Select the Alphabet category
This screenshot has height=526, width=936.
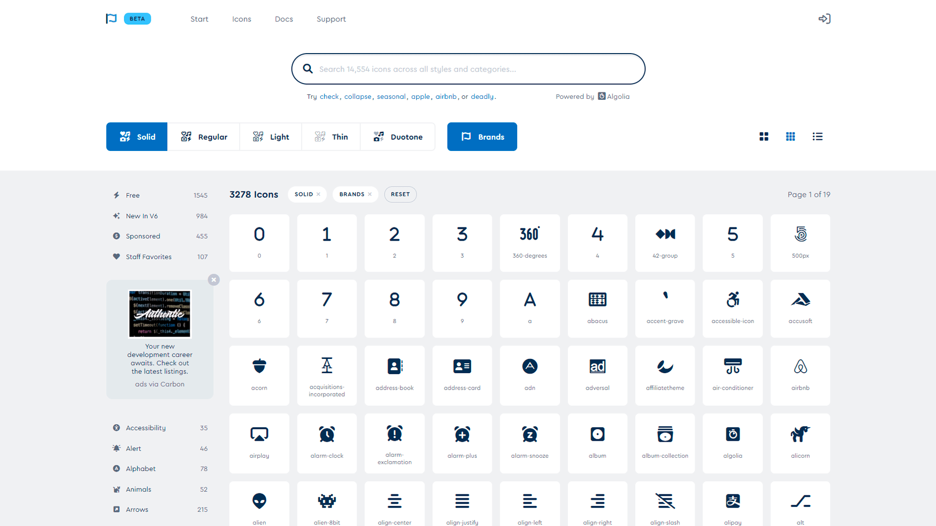(160, 469)
